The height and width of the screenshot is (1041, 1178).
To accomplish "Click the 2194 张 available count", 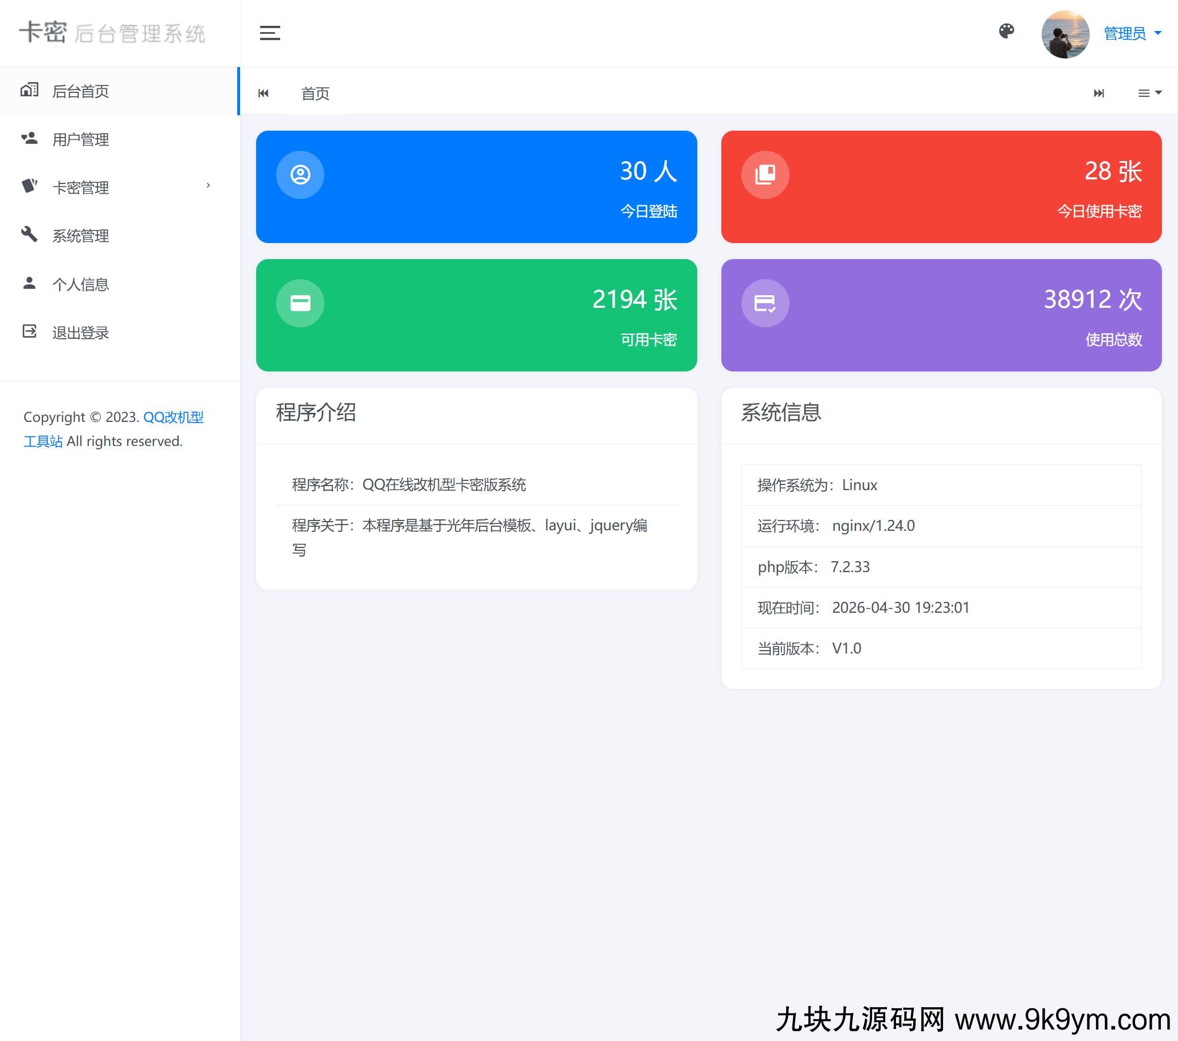I will click(634, 300).
